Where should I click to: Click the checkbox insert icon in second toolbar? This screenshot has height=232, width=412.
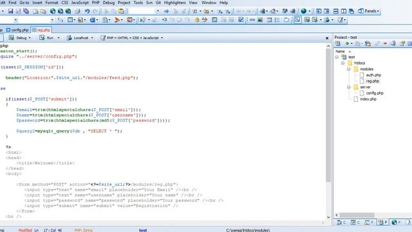[x=241, y=20]
